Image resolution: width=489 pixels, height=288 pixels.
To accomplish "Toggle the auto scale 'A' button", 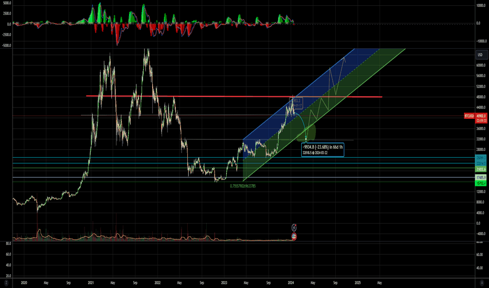I will point(481,283).
